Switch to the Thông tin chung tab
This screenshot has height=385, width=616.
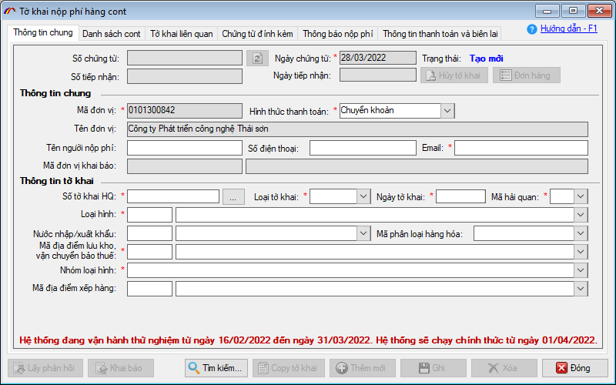click(x=43, y=32)
